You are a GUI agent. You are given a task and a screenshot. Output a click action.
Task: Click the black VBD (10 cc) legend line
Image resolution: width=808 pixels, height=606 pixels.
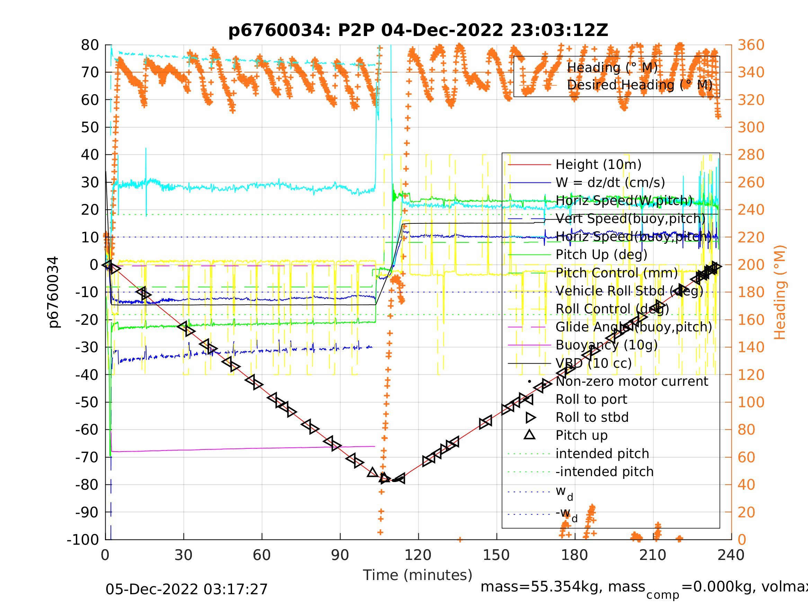pos(529,364)
